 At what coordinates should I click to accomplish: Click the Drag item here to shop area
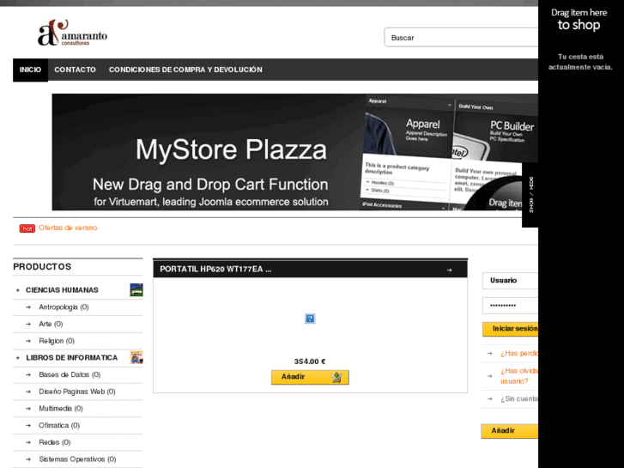pyautogui.click(x=579, y=20)
